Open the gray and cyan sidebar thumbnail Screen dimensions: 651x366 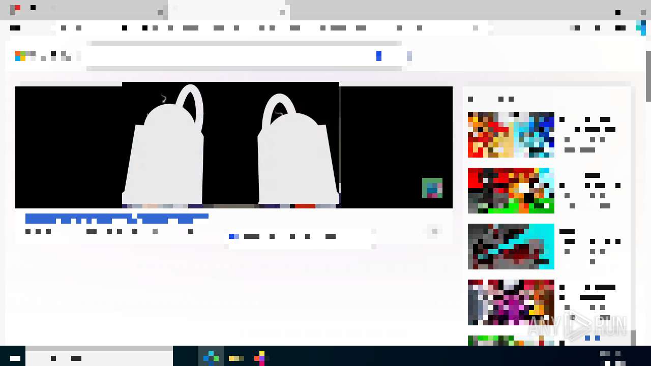click(x=511, y=247)
